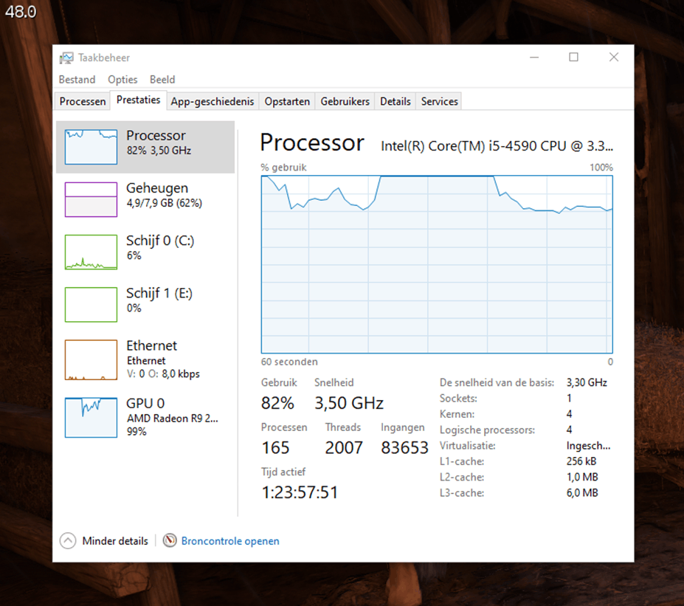
Task: Select Schijf 1 (E:) graph icon
Action: pos(91,304)
